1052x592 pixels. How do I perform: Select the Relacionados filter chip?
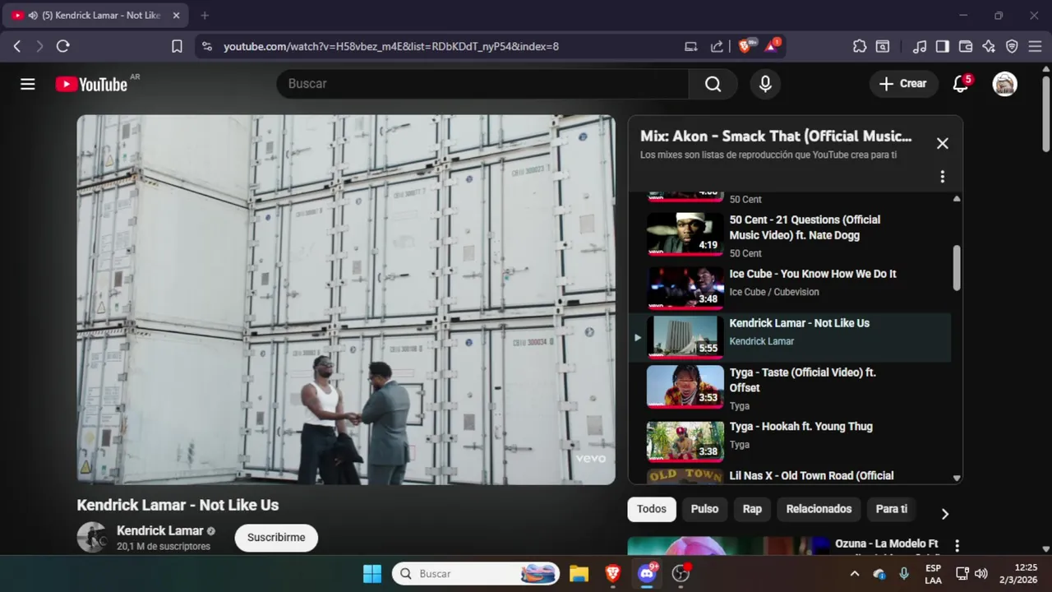coord(819,509)
